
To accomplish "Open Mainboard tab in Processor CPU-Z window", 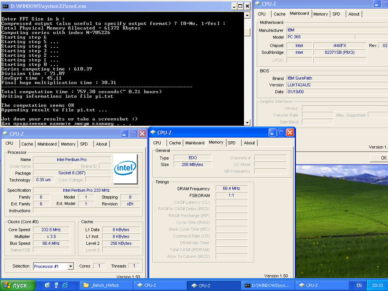I will (47, 144).
